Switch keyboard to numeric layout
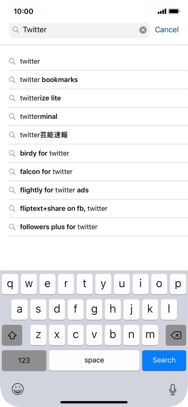This screenshot has height=407, width=188. point(24,360)
